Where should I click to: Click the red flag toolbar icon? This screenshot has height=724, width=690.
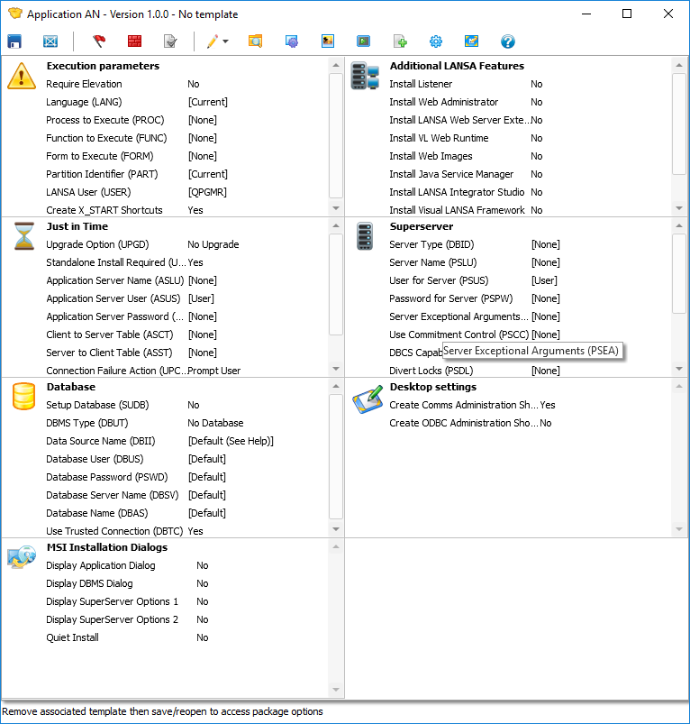[x=99, y=41]
